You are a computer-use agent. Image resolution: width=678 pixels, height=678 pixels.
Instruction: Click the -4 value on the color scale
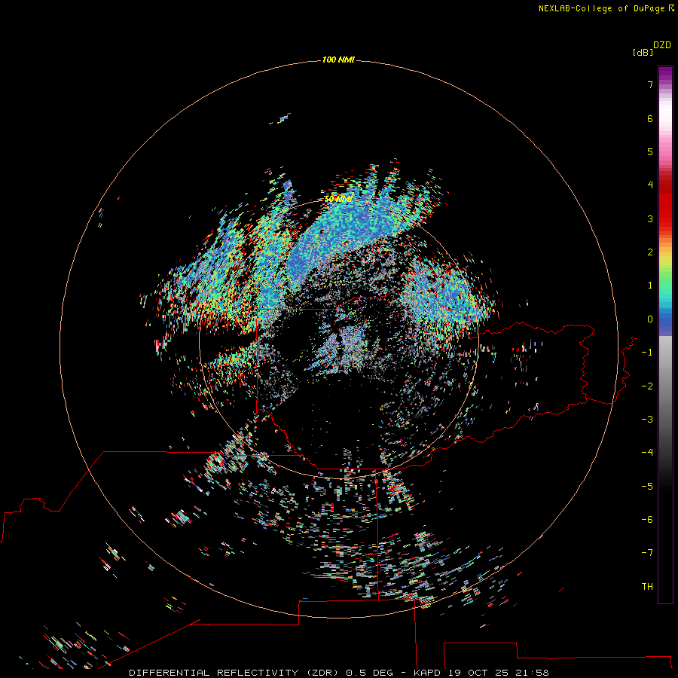[x=647, y=452]
